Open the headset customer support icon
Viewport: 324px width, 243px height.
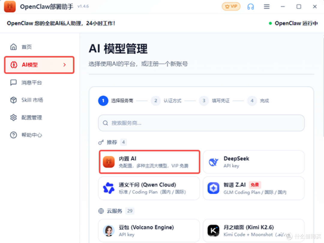pyautogui.click(x=250, y=7)
